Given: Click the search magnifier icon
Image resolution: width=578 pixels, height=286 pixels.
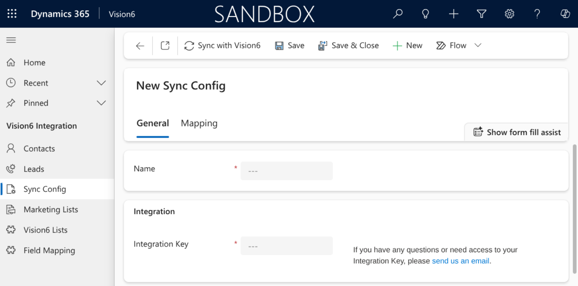Looking at the screenshot, I should pos(398,14).
